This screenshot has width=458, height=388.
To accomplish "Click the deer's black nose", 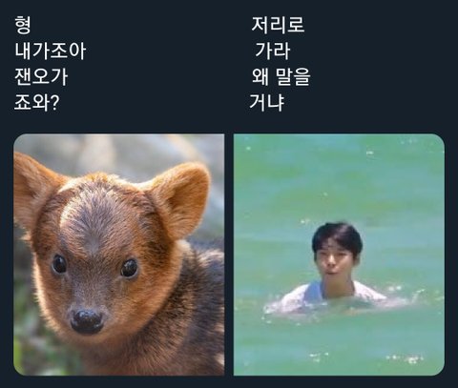I will click(87, 320).
